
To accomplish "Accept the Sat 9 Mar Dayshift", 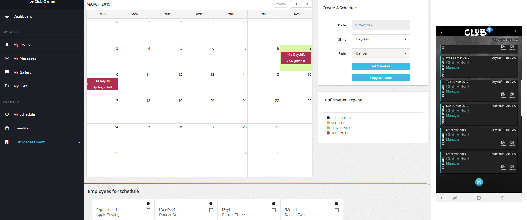I will click(503, 143).
